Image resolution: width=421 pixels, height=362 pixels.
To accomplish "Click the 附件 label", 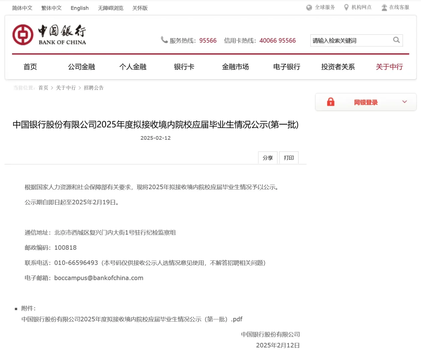I will (28, 308).
